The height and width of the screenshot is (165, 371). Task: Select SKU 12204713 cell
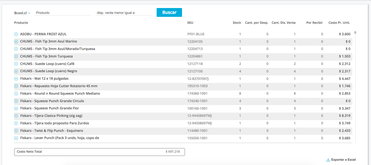(195, 49)
